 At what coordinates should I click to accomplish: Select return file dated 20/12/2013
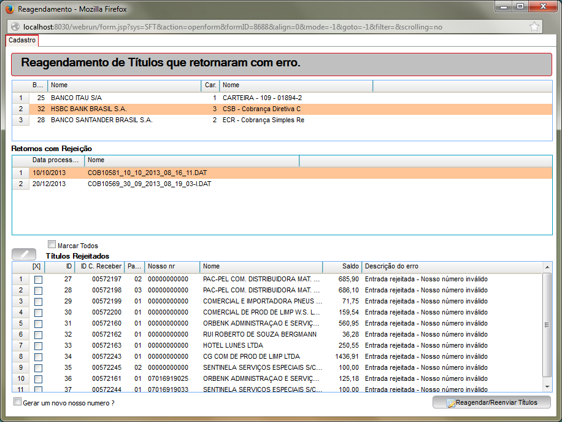282,184
